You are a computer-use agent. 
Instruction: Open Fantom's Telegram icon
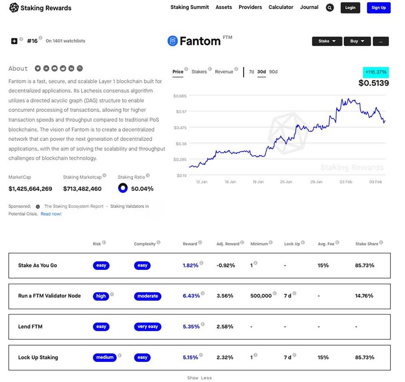coord(46,68)
